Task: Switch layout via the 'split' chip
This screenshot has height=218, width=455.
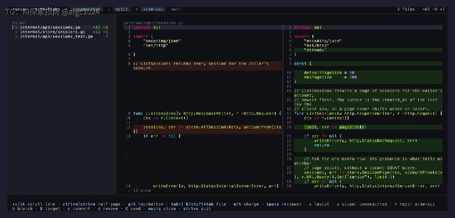Action: click(x=122, y=9)
